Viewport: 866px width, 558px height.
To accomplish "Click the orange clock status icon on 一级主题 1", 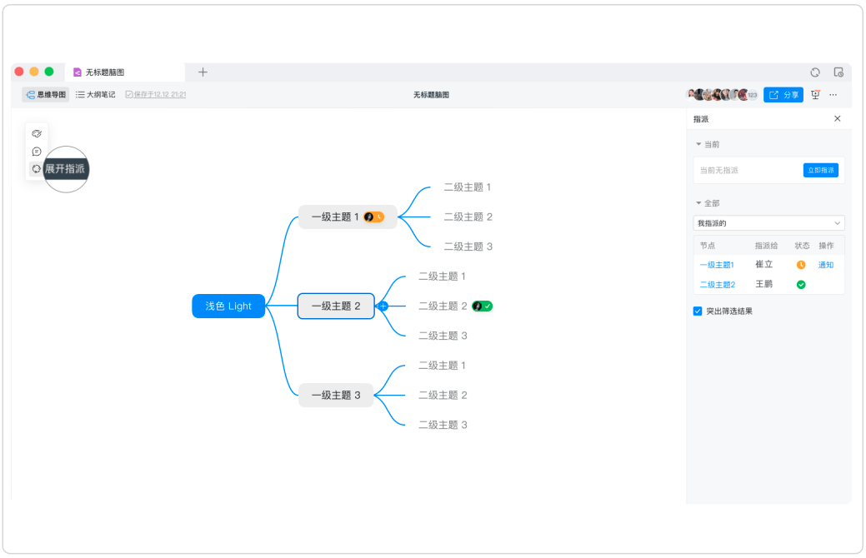I will click(378, 217).
